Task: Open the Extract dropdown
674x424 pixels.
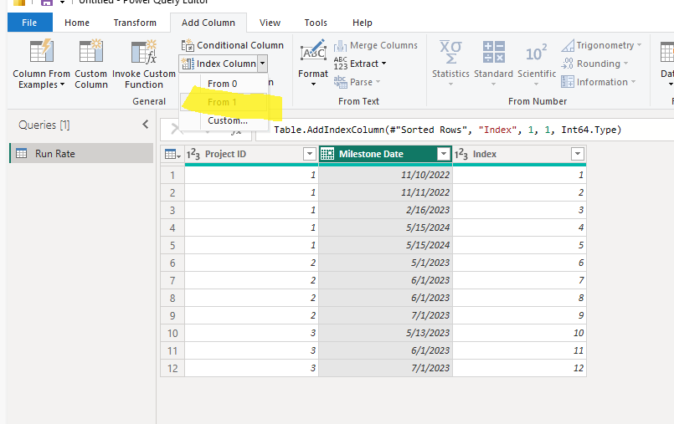Action: tap(360, 64)
